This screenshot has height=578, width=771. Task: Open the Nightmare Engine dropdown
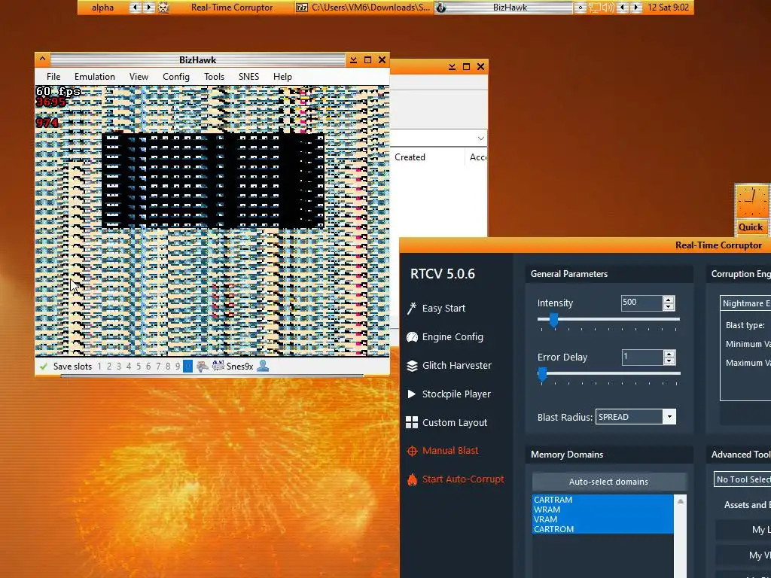point(745,303)
